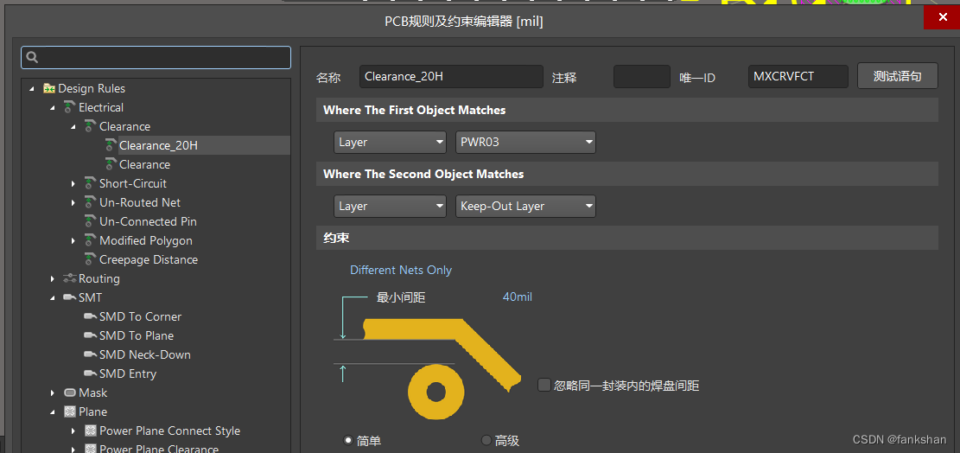Viewport: 960px width, 453px height.
Task: Collapse the Electrical tree node
Action: coord(53,108)
